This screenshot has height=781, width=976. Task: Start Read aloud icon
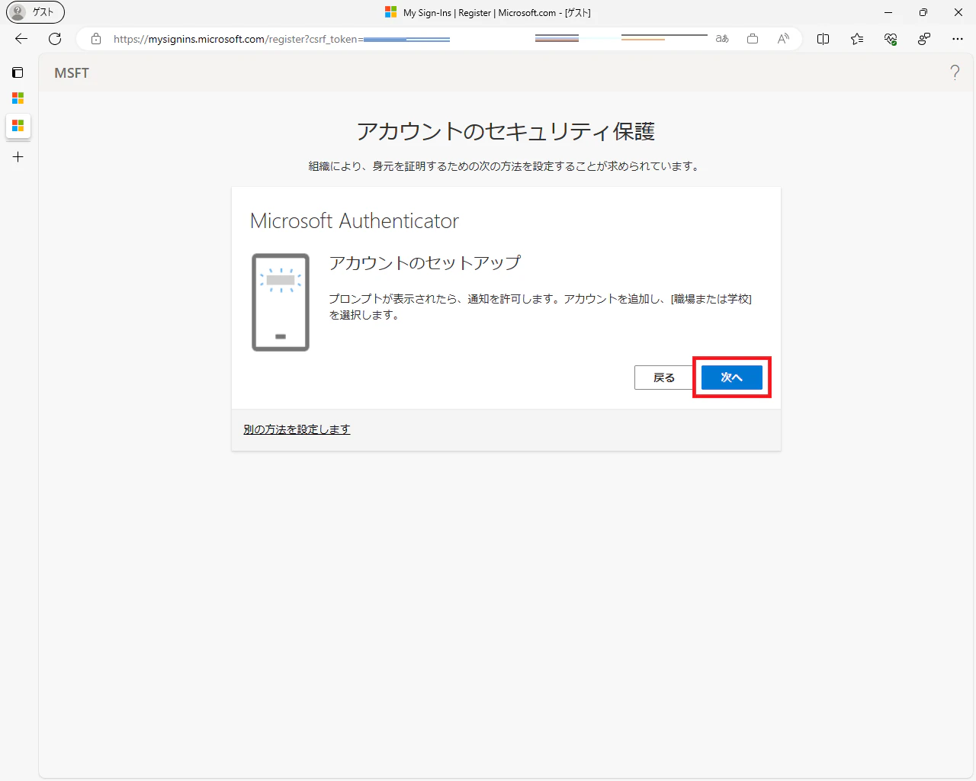(783, 39)
